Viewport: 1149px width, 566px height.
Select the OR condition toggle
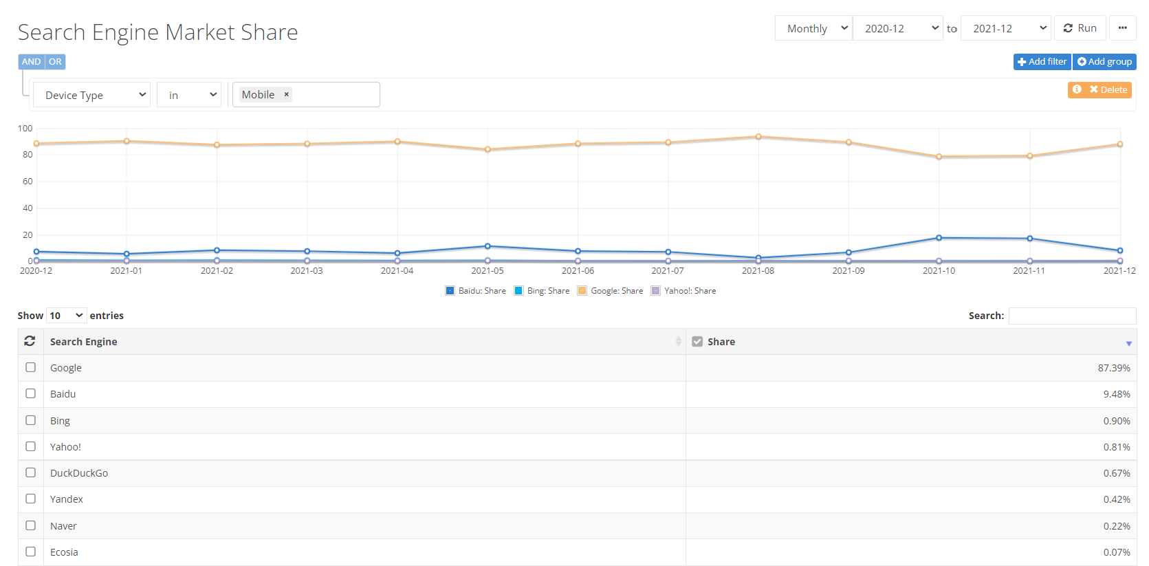(55, 62)
